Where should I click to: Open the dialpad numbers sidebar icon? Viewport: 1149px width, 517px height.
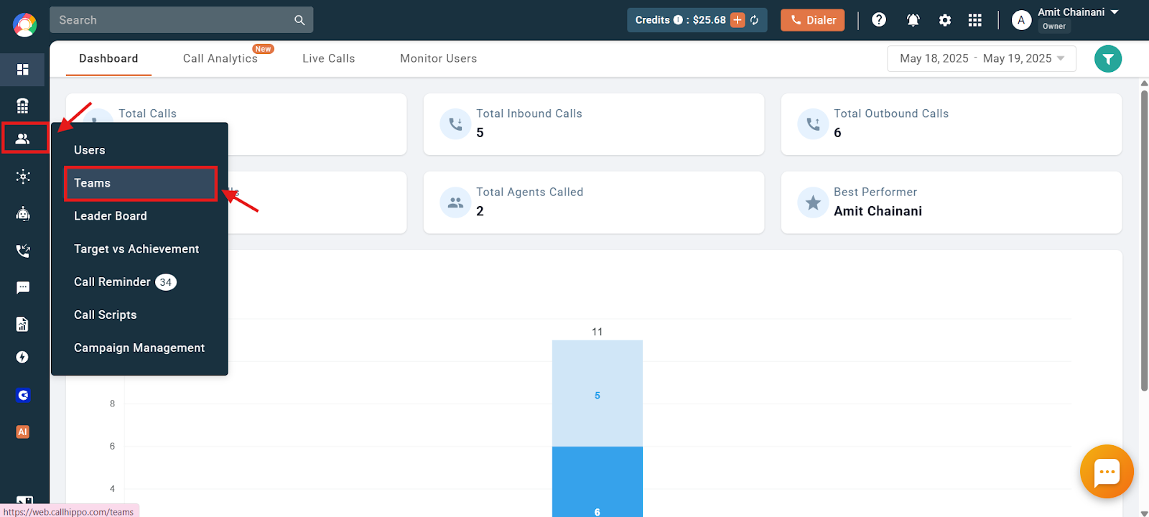click(x=23, y=106)
